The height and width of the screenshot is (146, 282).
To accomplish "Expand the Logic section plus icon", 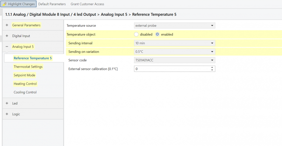I will point(7,114).
